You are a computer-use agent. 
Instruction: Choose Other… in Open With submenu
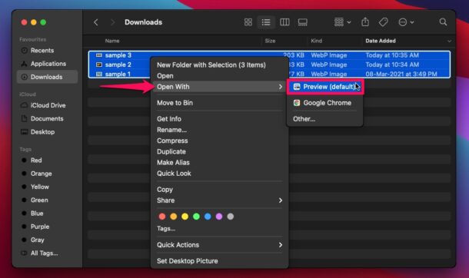click(325, 119)
